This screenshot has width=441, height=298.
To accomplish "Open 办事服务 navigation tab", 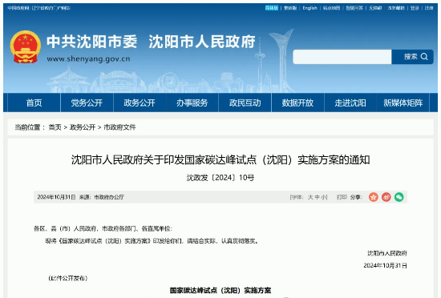I will 192,103.
